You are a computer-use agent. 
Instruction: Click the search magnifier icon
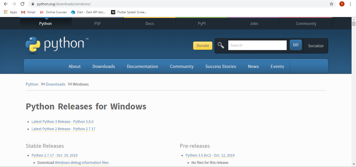tap(221, 45)
